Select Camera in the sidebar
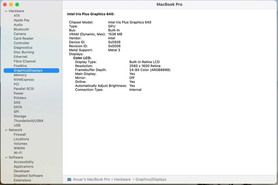Viewport: 278px width, 185px height. tap(20, 34)
